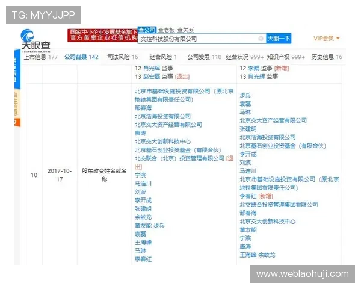The height and width of the screenshot is (289, 361).
Task: Select the 查老板 search tab
Action: [167, 30]
